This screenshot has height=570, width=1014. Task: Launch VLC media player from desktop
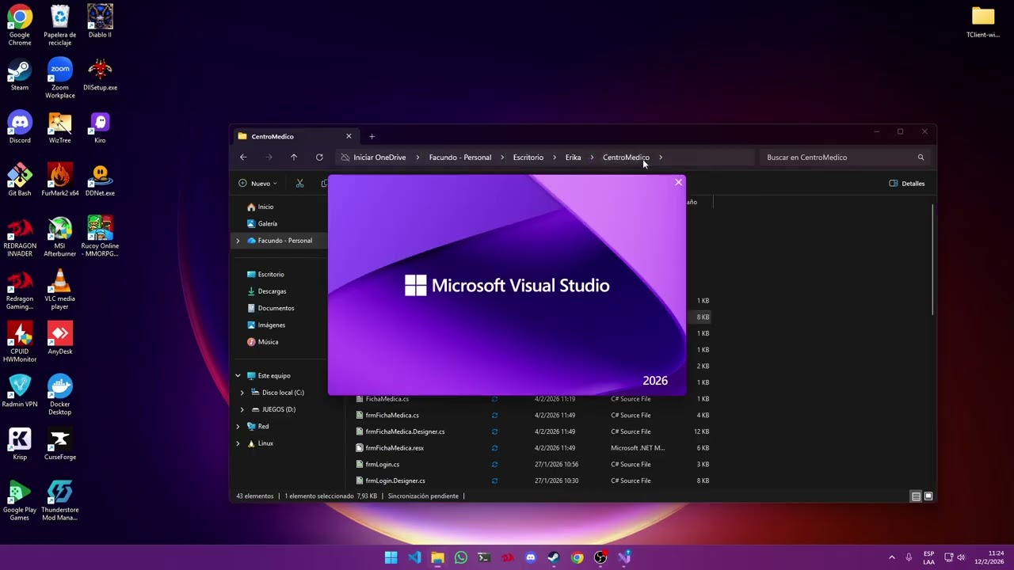[59, 290]
